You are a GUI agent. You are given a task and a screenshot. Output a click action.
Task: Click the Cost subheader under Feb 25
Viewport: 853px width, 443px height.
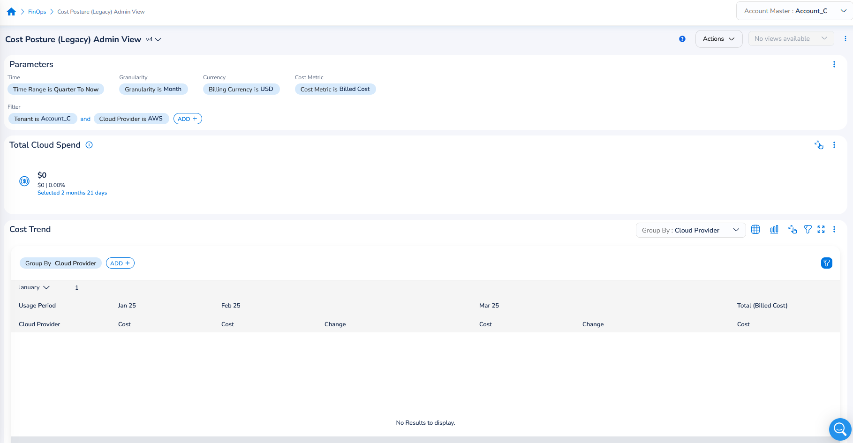[227, 324]
